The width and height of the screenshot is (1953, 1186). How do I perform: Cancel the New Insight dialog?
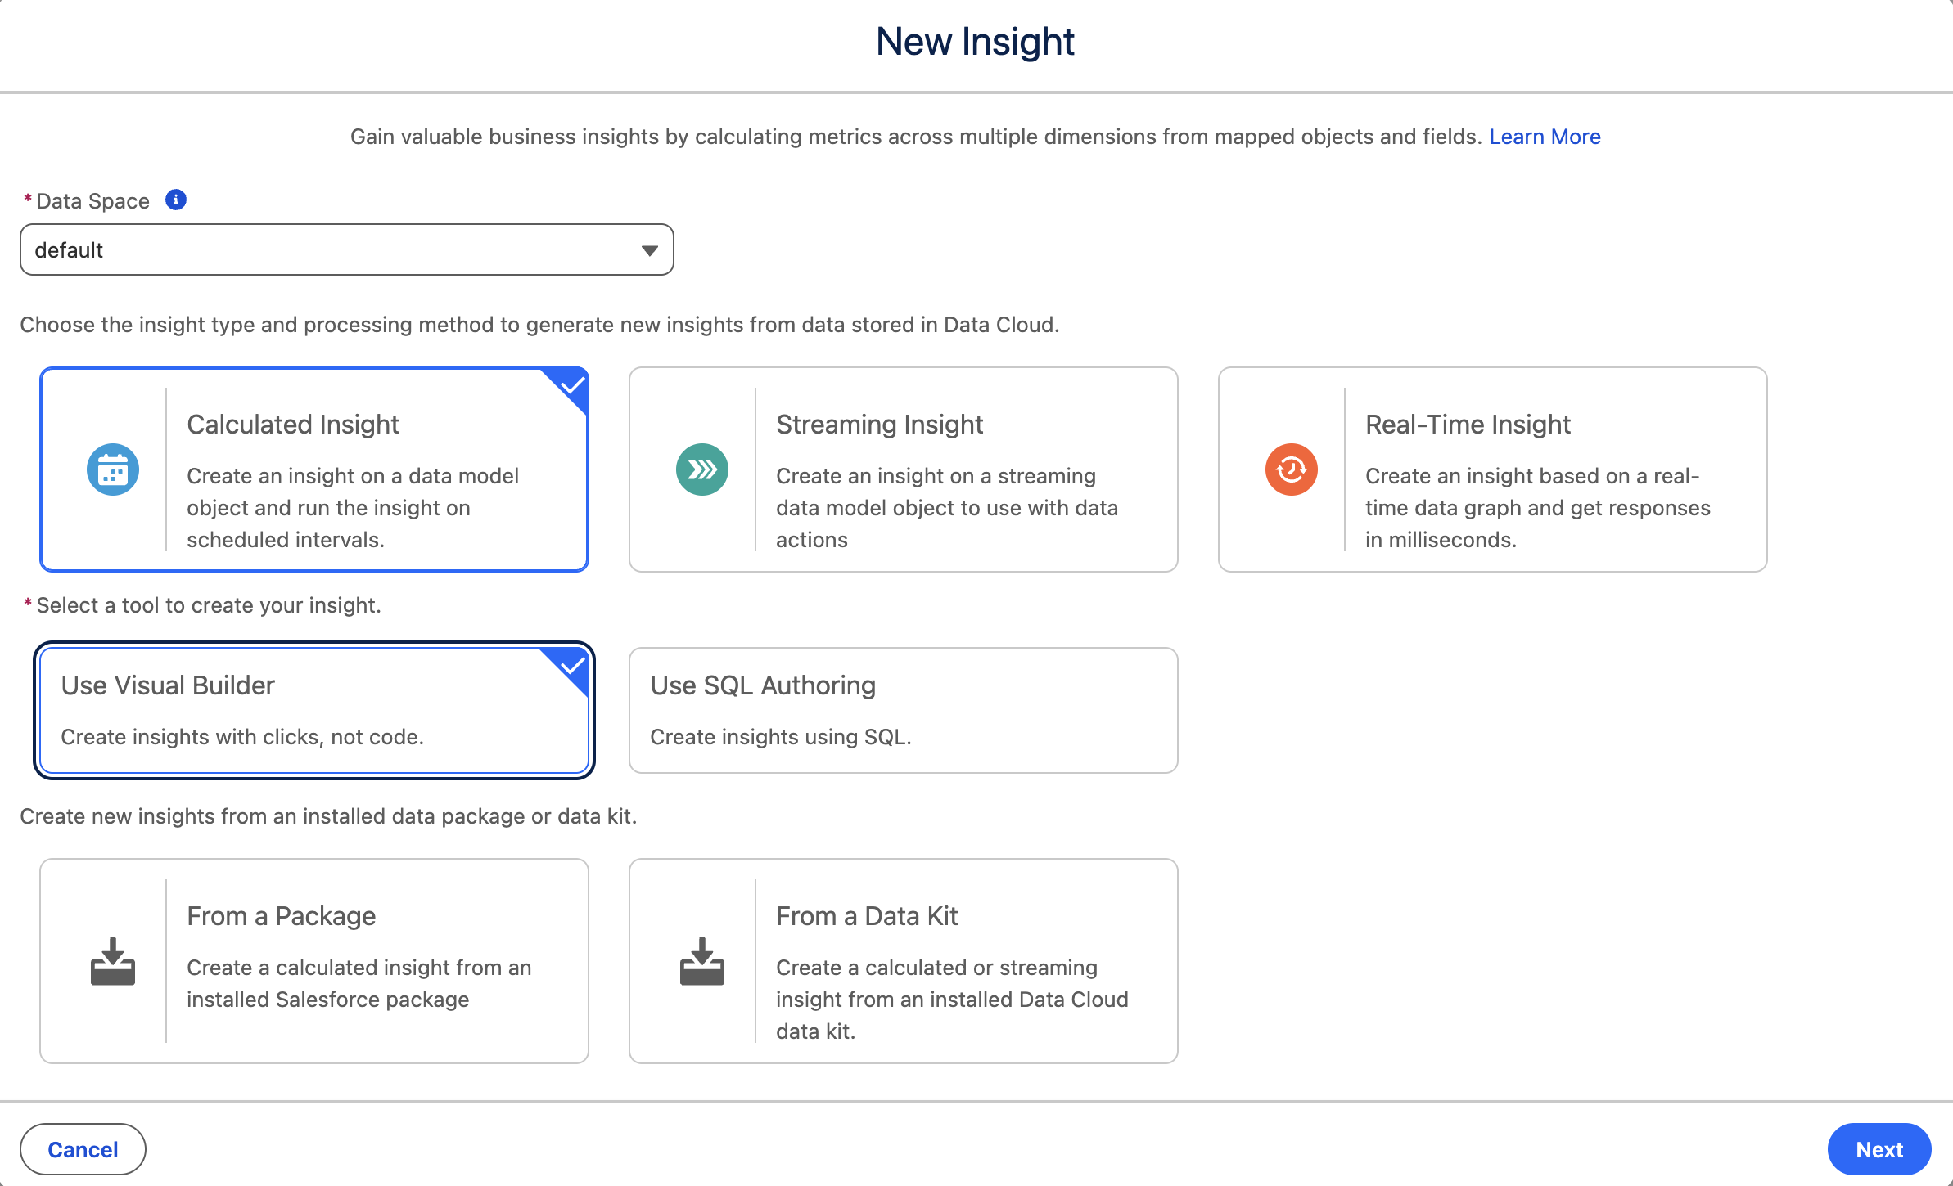coord(83,1149)
